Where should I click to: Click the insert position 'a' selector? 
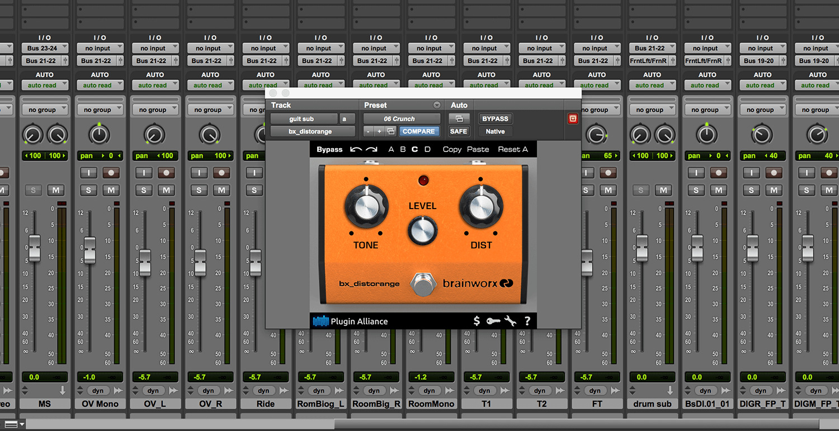point(347,119)
